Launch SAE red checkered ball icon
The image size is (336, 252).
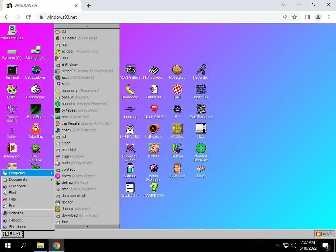pyautogui.click(x=177, y=92)
